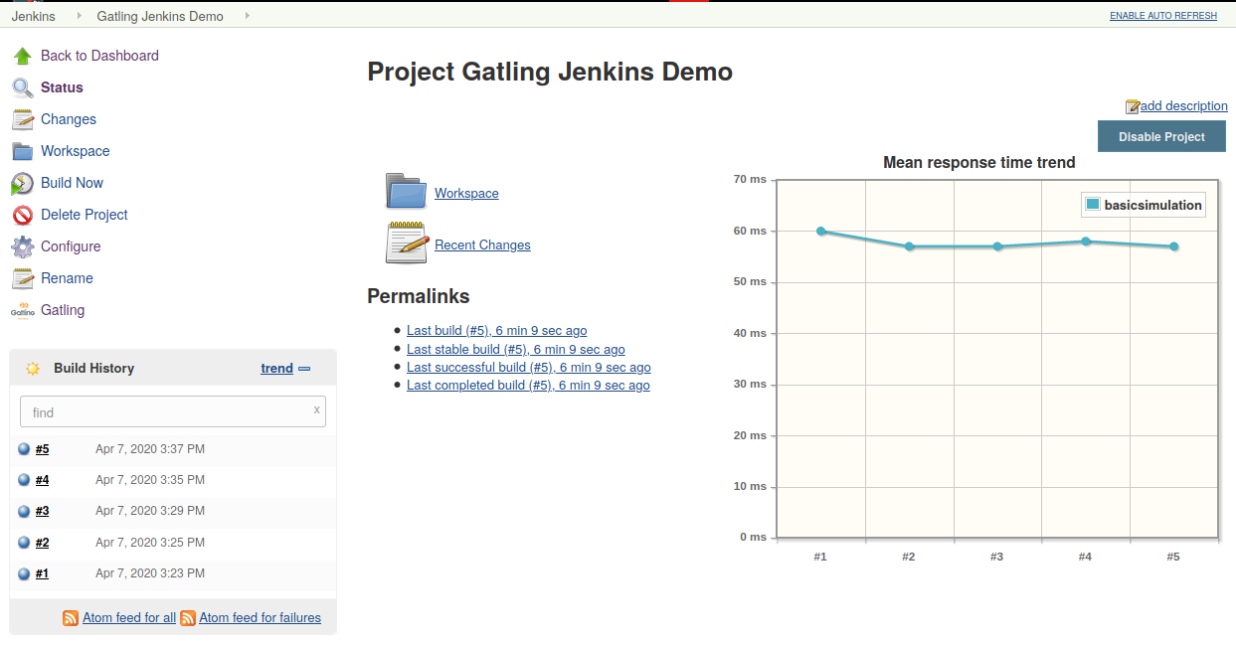Screen dimensions: 1236x647
Task: Click the Changes notepad icon in sidebar
Action: tap(23, 119)
